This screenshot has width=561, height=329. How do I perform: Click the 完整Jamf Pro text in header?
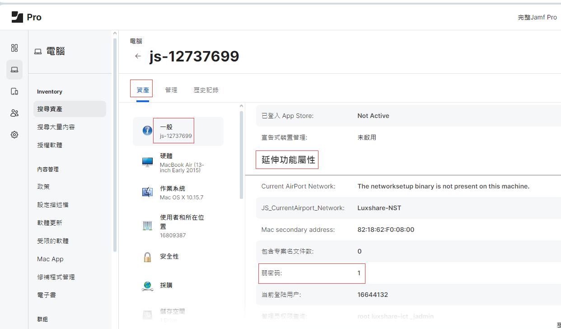(537, 17)
